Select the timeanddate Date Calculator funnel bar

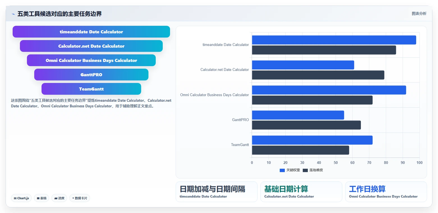point(91,32)
